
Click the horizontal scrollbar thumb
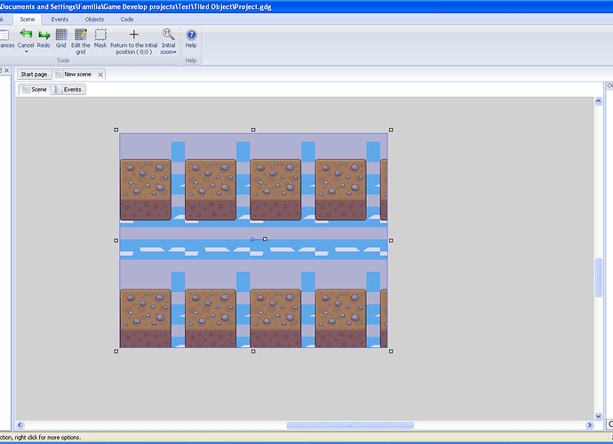350,424
